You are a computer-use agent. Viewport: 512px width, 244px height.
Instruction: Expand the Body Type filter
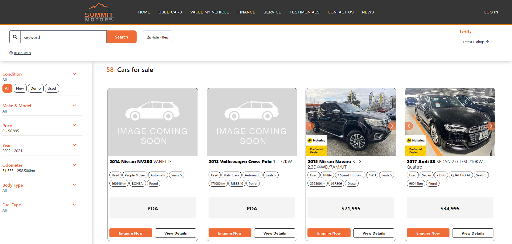point(74,185)
